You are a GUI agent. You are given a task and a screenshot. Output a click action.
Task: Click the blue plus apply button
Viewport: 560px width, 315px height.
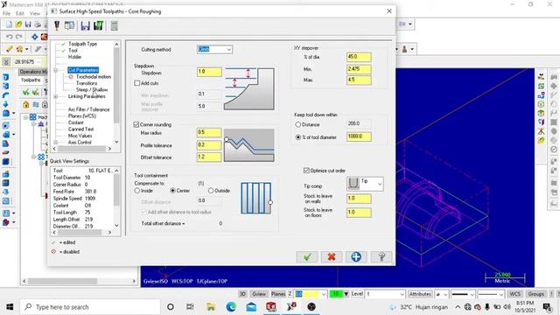[x=356, y=256]
